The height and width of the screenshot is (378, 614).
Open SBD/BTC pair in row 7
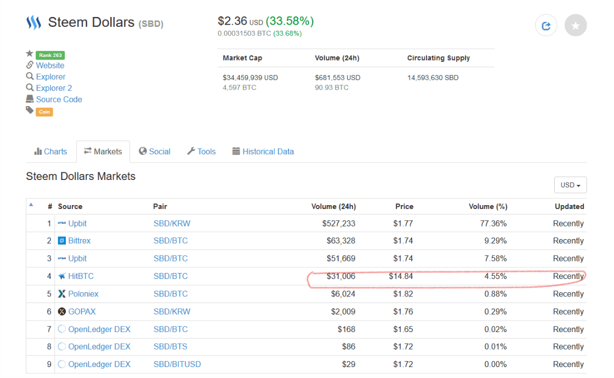170,329
